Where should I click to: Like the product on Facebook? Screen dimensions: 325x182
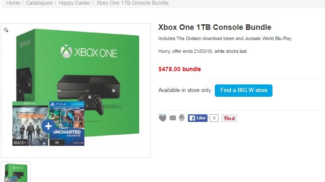198,118
